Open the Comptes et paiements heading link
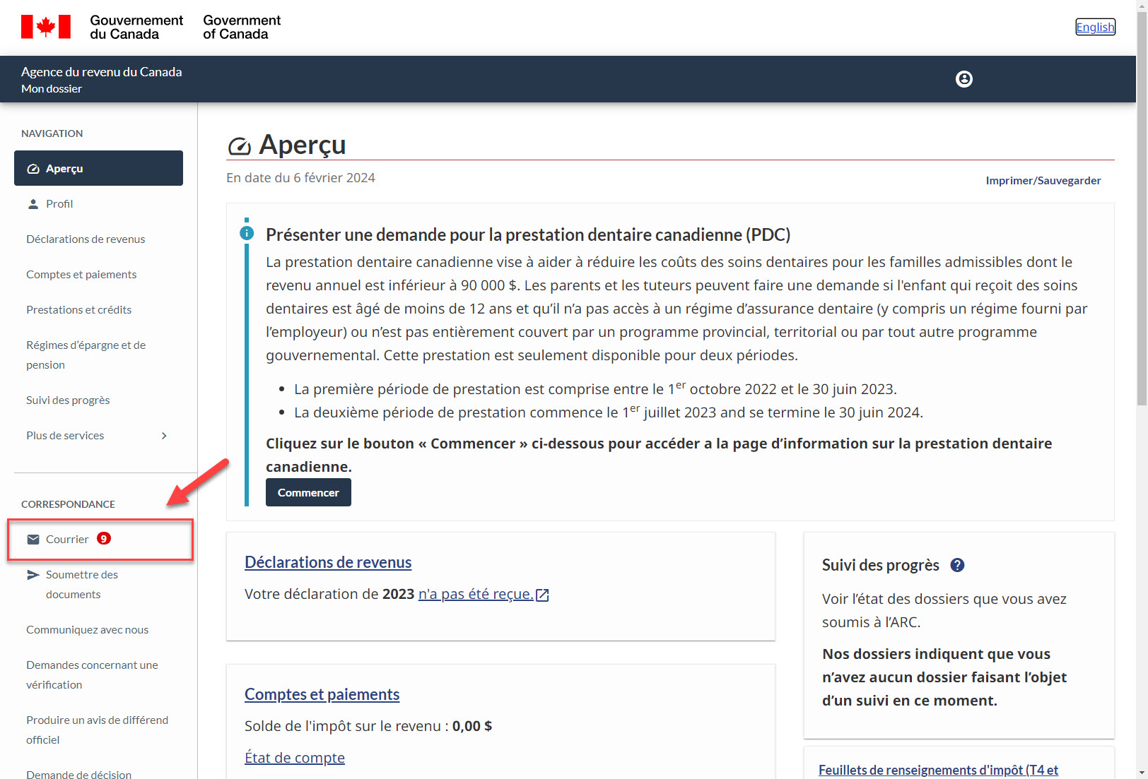 point(322,694)
